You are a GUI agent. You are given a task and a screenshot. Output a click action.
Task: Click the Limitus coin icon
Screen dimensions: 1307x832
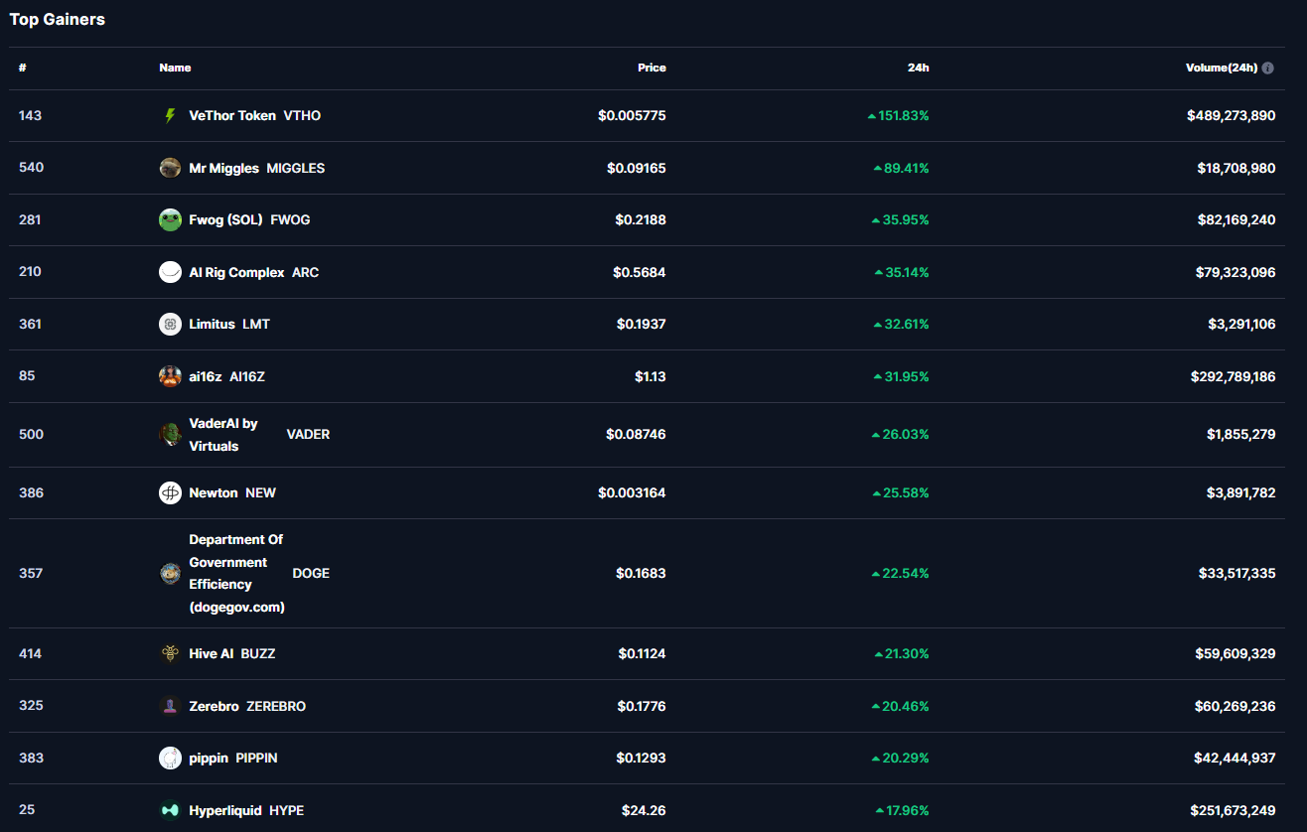pos(170,324)
